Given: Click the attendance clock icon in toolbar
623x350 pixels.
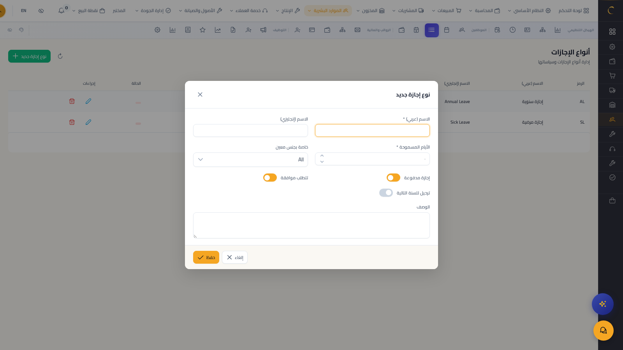Looking at the screenshot, I should click(x=512, y=30).
